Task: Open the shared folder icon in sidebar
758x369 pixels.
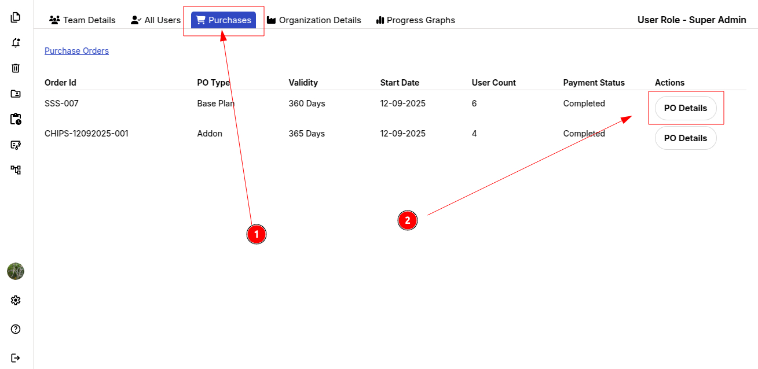Action: [x=16, y=94]
